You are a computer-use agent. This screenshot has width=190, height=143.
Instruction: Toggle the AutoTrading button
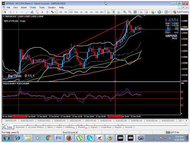pyautogui.click(x=181, y=12)
